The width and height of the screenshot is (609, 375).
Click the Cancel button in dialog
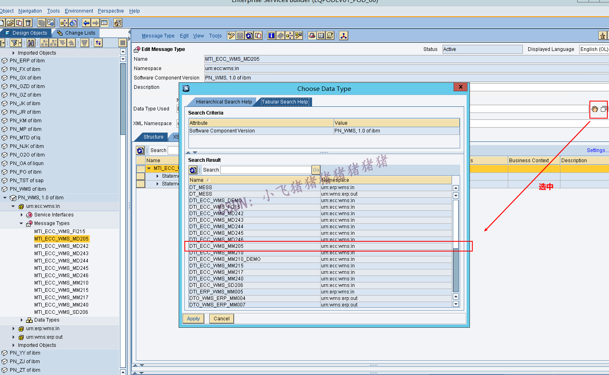221,319
